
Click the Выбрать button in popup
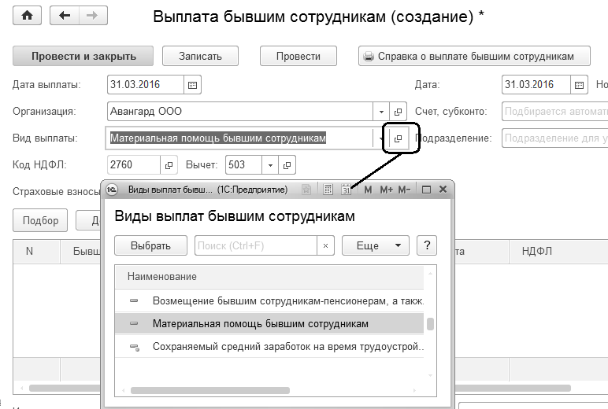151,245
